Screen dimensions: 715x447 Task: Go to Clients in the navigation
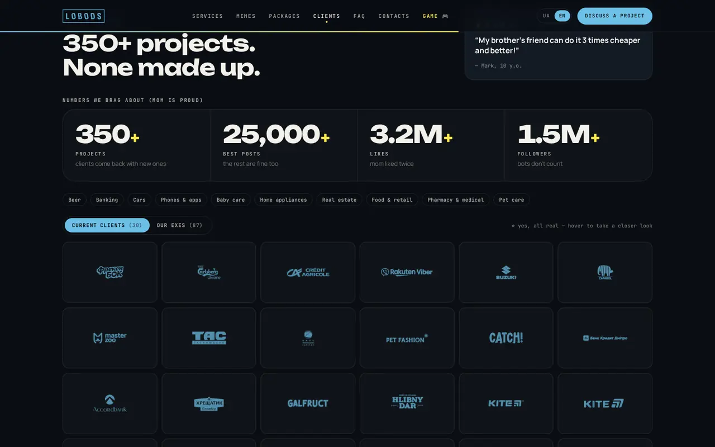coord(327,16)
